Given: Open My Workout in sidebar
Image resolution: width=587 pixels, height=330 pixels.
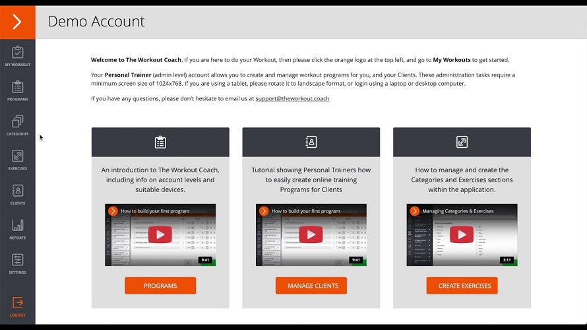Looking at the screenshot, I should tap(18, 56).
